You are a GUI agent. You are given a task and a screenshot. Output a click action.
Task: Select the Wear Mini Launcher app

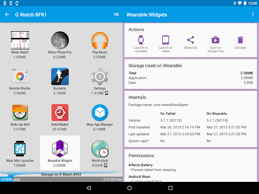20,149
